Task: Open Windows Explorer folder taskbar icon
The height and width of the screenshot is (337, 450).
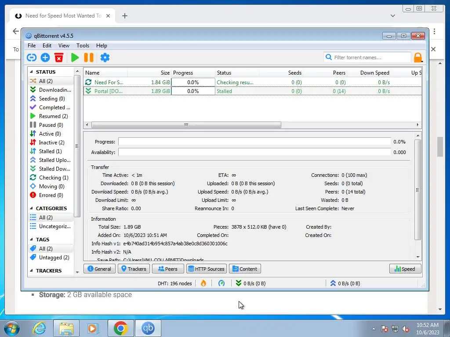Action: [x=66, y=328]
